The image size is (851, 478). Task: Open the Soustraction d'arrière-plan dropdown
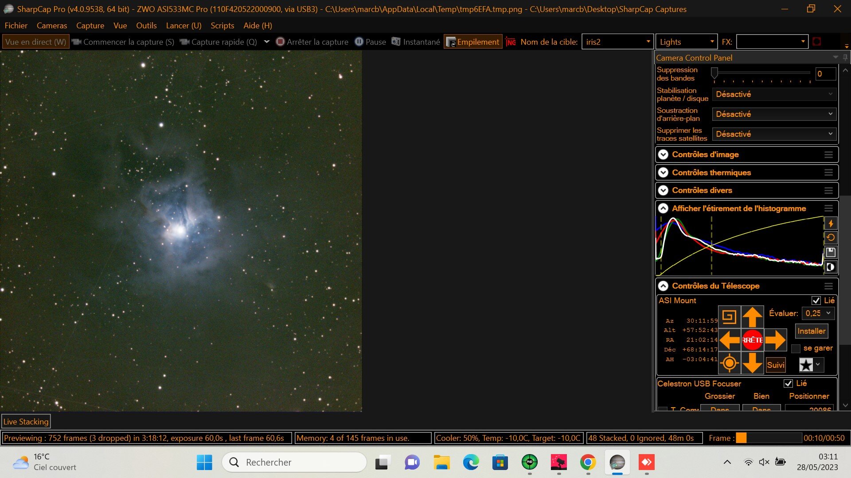(774, 114)
